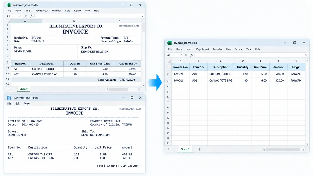Click the cancel X icon in customer_invoice.xlsx formula bar
313x176 pixels.
tap(26, 16)
